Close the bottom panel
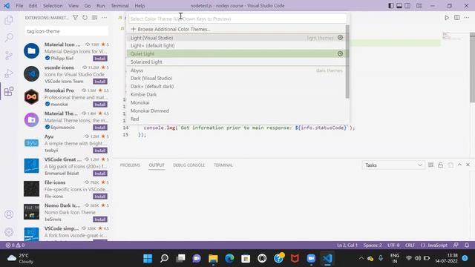Image resolution: width=475 pixels, height=267 pixels. (468, 165)
